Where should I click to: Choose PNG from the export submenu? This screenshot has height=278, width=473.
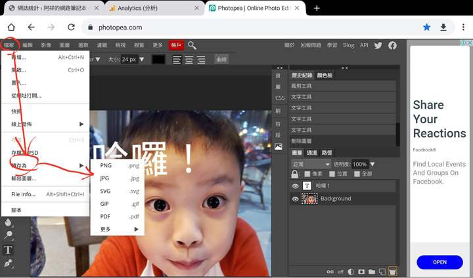(x=118, y=166)
